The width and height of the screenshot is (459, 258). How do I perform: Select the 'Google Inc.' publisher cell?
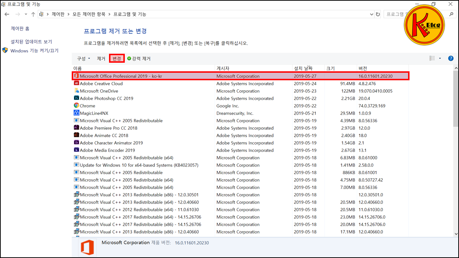228,106
